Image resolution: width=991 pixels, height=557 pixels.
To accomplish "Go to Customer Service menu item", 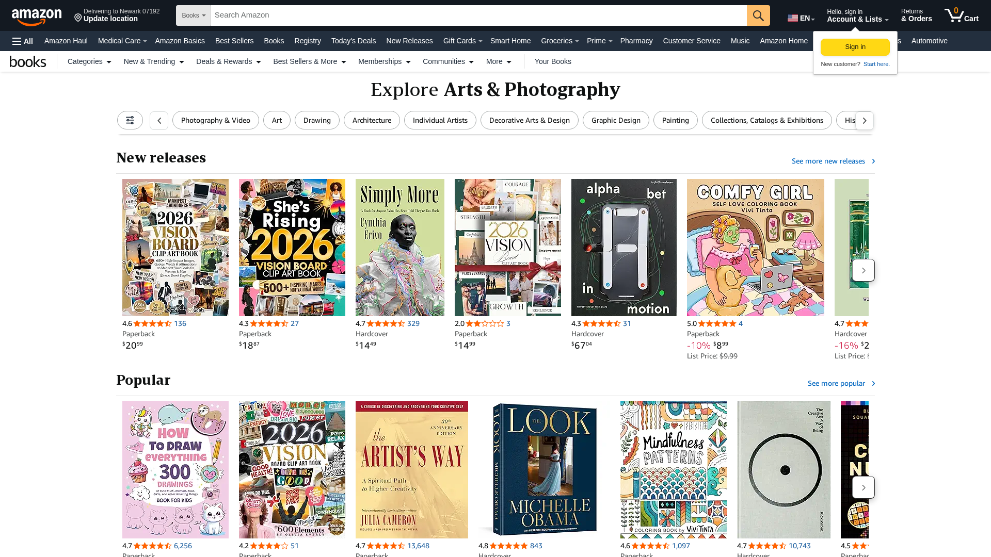I will click(x=692, y=41).
